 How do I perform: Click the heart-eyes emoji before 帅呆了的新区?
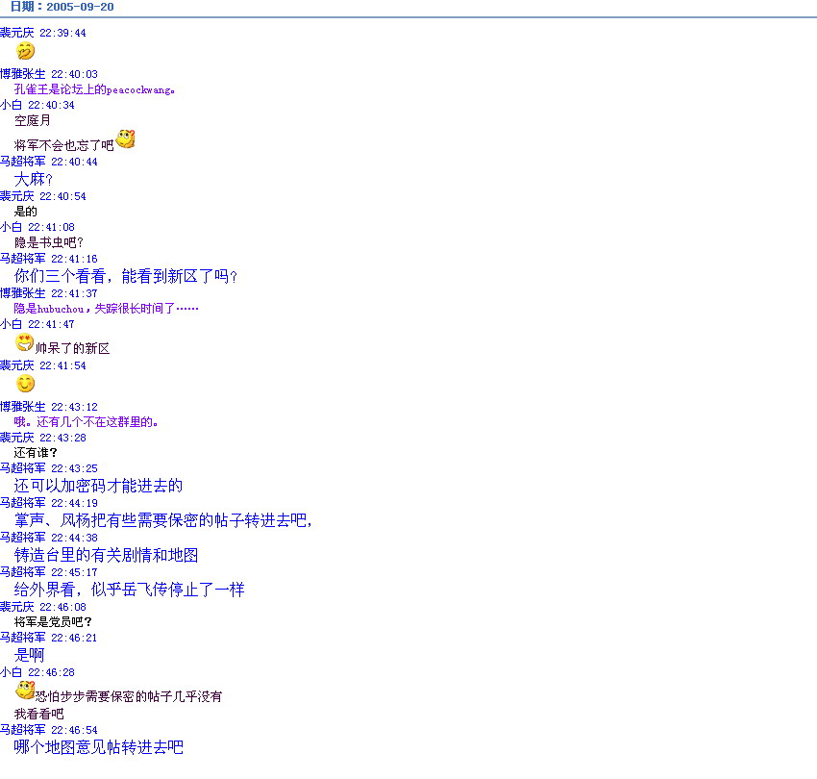[24, 342]
